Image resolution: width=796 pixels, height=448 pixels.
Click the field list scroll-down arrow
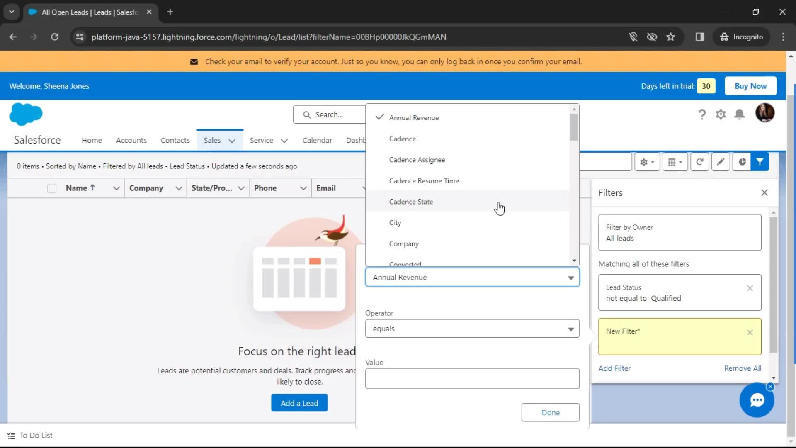(574, 261)
